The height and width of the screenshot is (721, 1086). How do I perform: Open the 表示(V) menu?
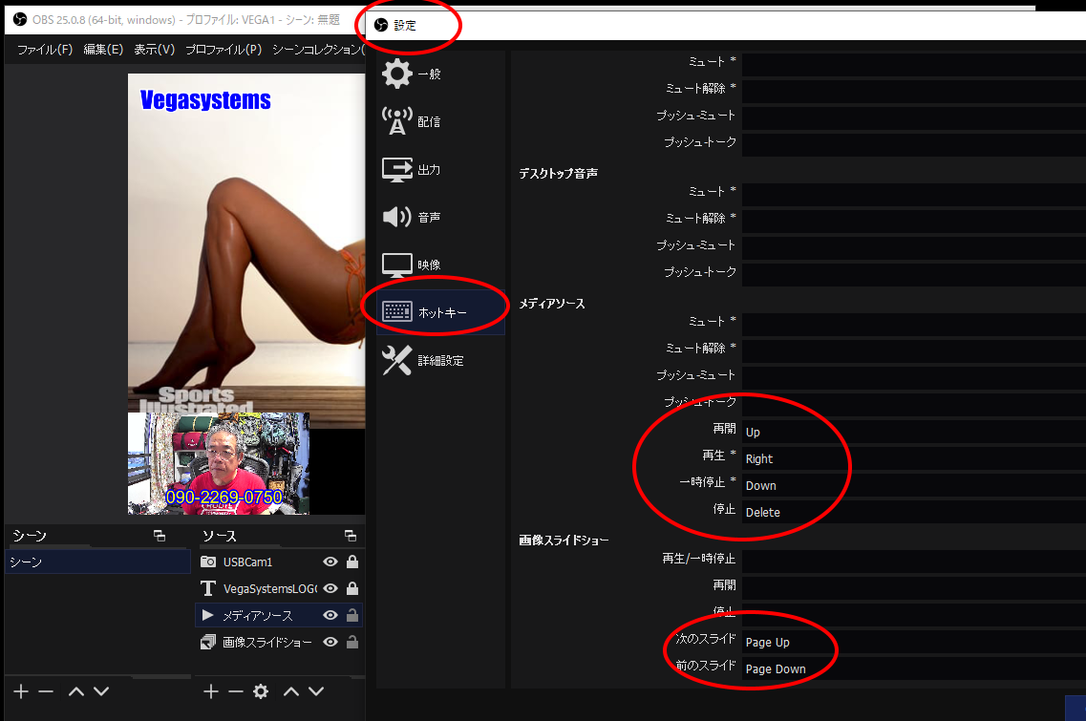click(155, 50)
